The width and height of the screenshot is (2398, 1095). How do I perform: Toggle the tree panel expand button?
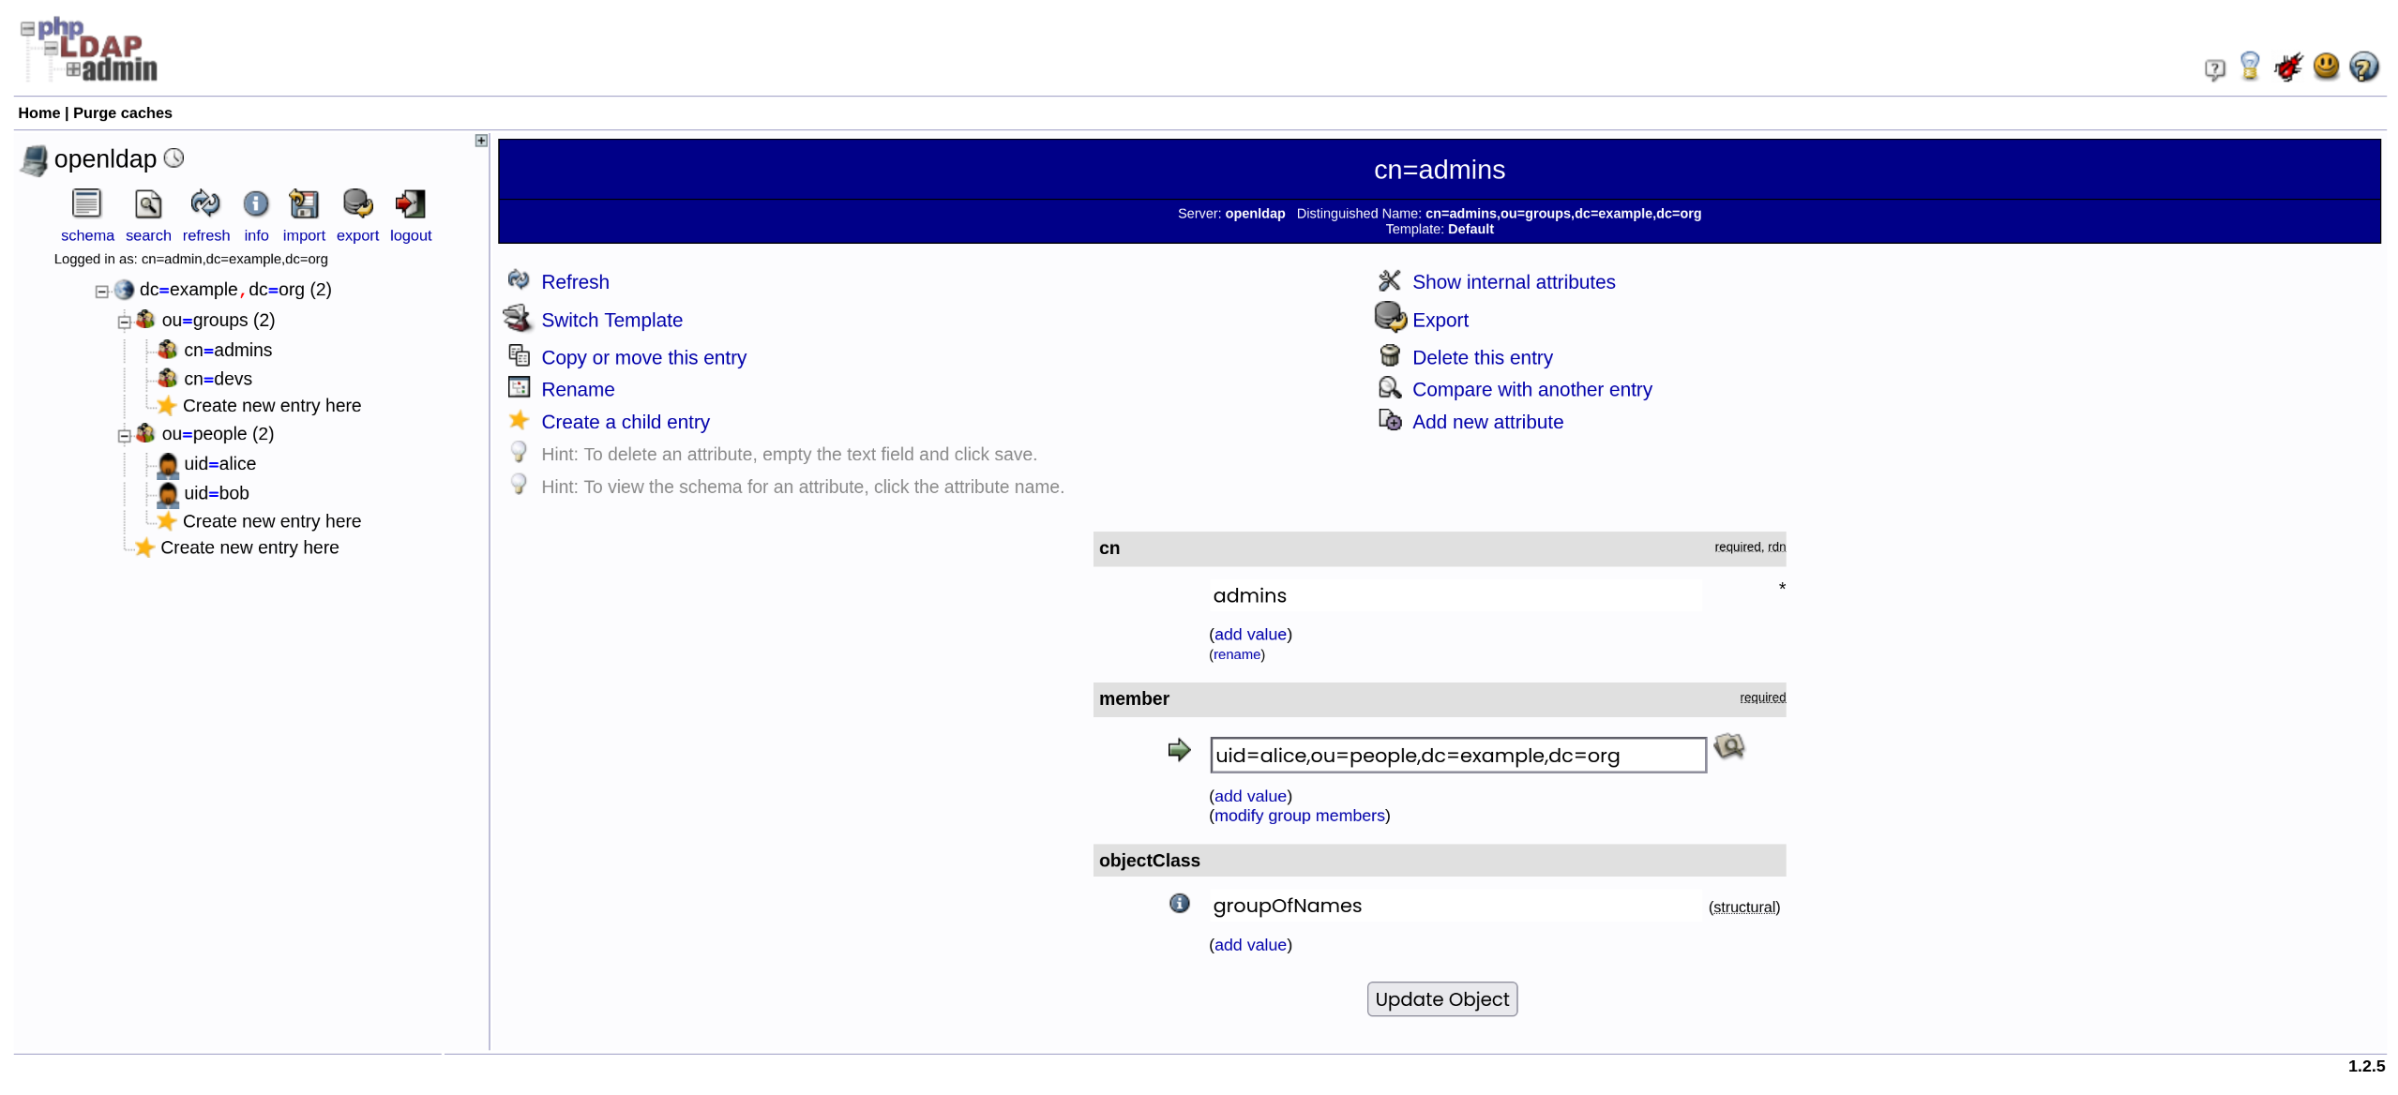(481, 141)
